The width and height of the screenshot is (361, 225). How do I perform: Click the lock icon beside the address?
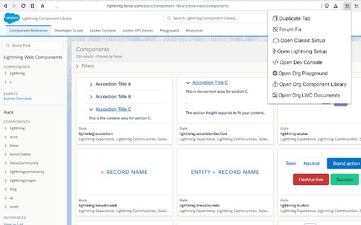[x=43, y=6]
